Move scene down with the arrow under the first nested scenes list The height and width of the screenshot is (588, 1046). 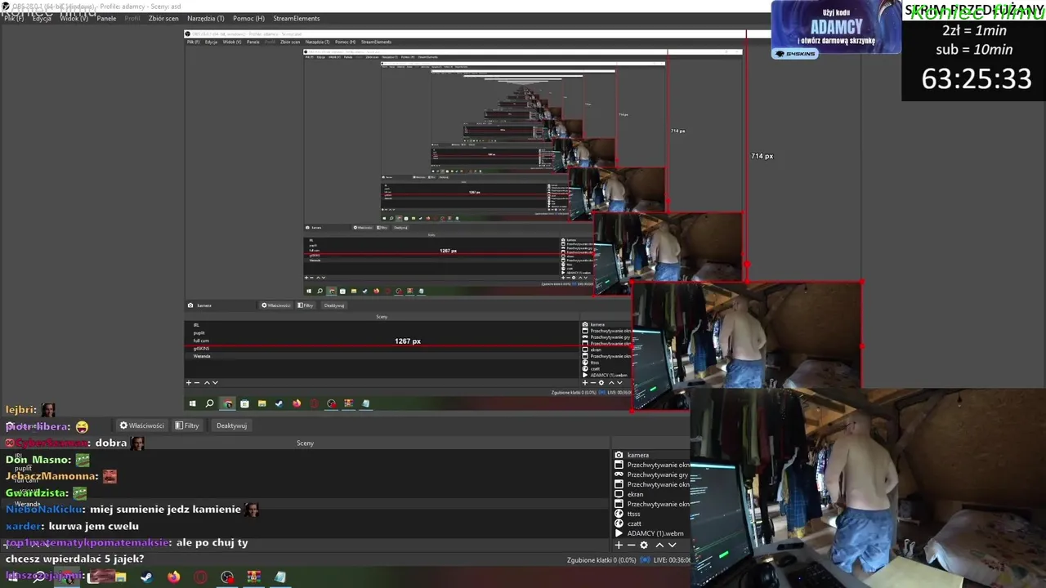(x=215, y=382)
